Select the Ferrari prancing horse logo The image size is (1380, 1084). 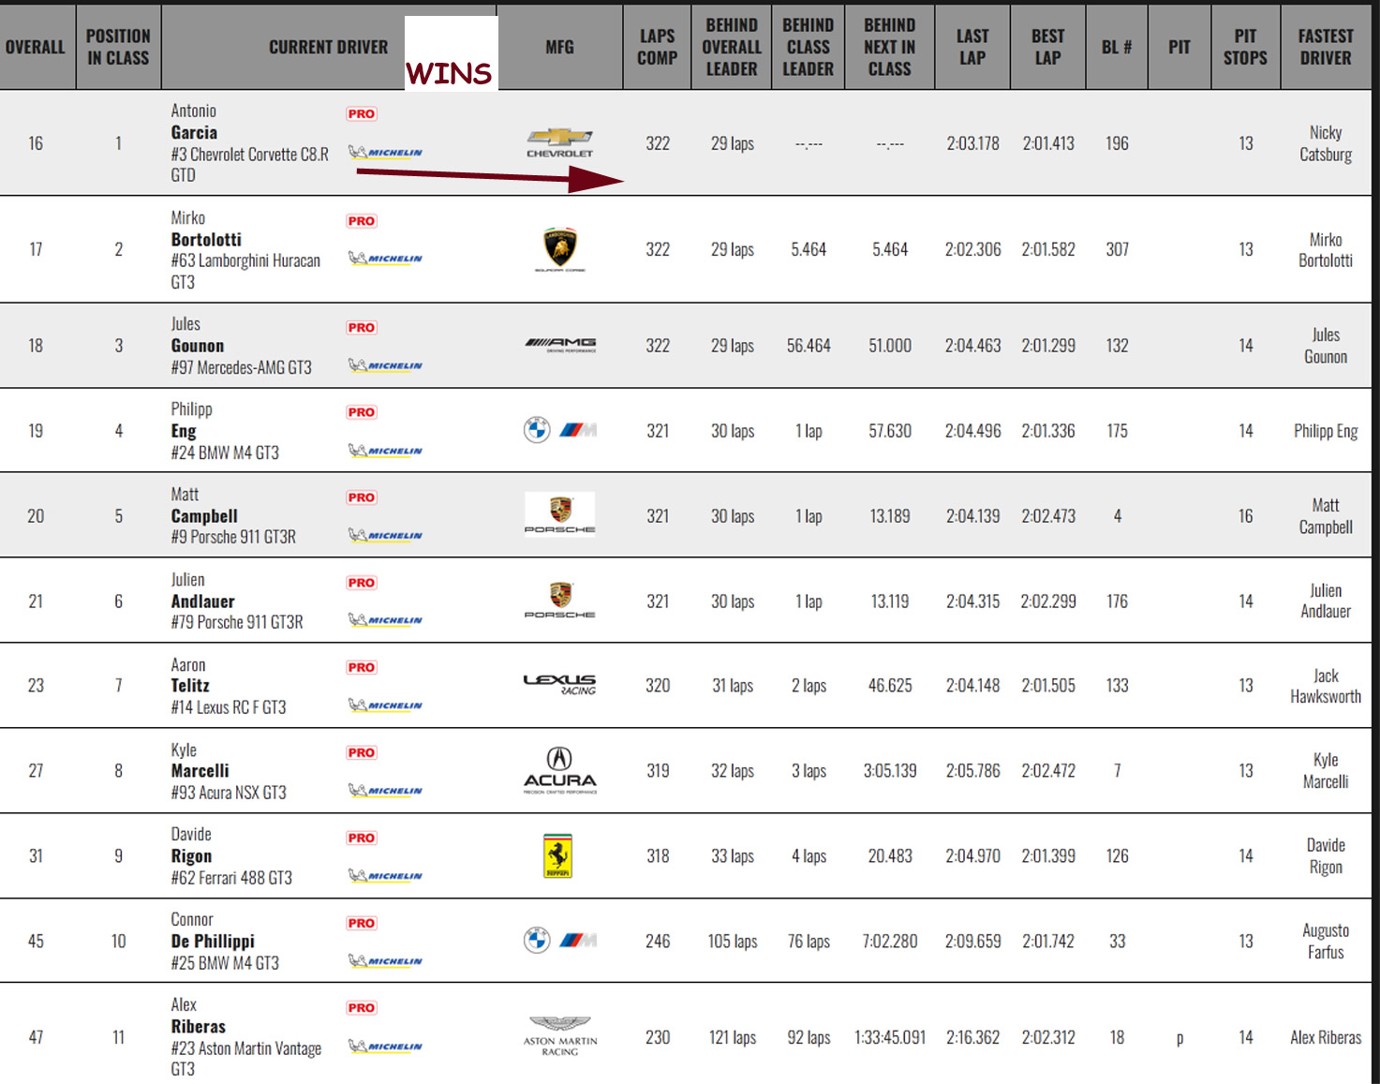tap(558, 855)
